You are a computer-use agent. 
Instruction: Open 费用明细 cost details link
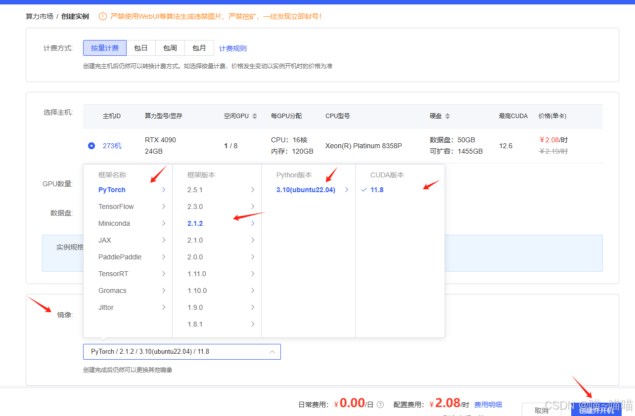click(x=488, y=404)
